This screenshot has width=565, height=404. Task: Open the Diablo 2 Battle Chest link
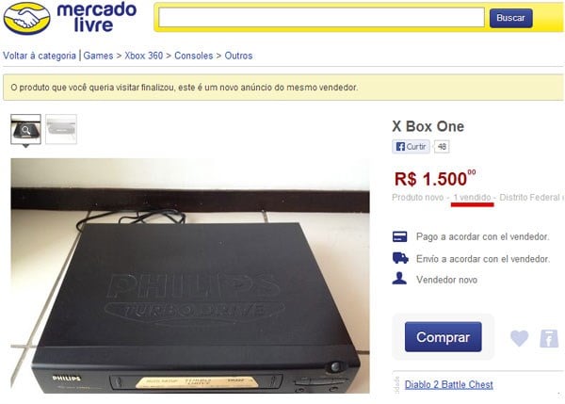(448, 384)
